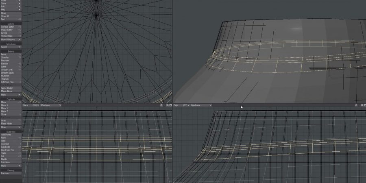Viewport: 366px width, 183px height.
Task: Run the Fractalize command
Action: tap(11, 162)
